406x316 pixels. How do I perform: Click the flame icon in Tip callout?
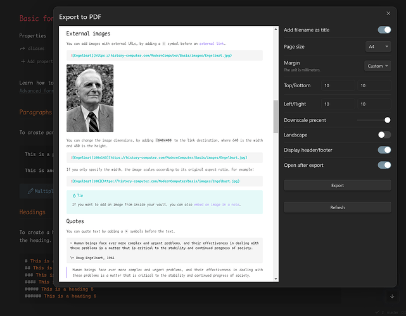(74, 196)
